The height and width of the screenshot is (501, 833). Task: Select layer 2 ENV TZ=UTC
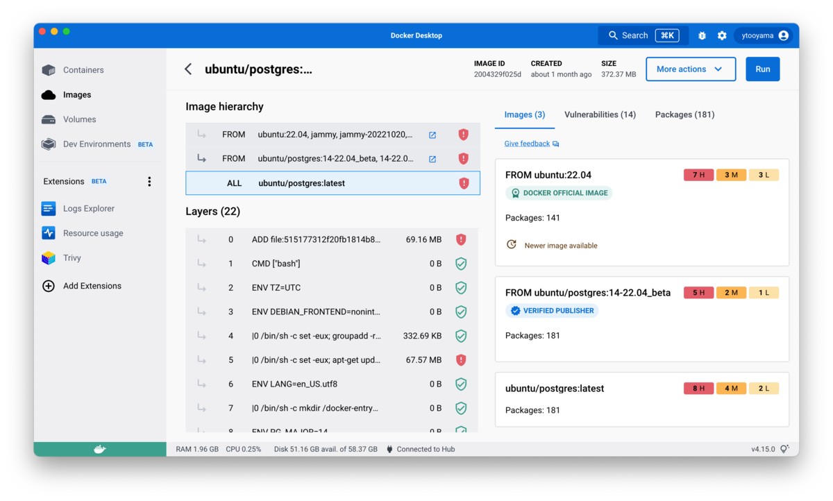click(x=333, y=288)
